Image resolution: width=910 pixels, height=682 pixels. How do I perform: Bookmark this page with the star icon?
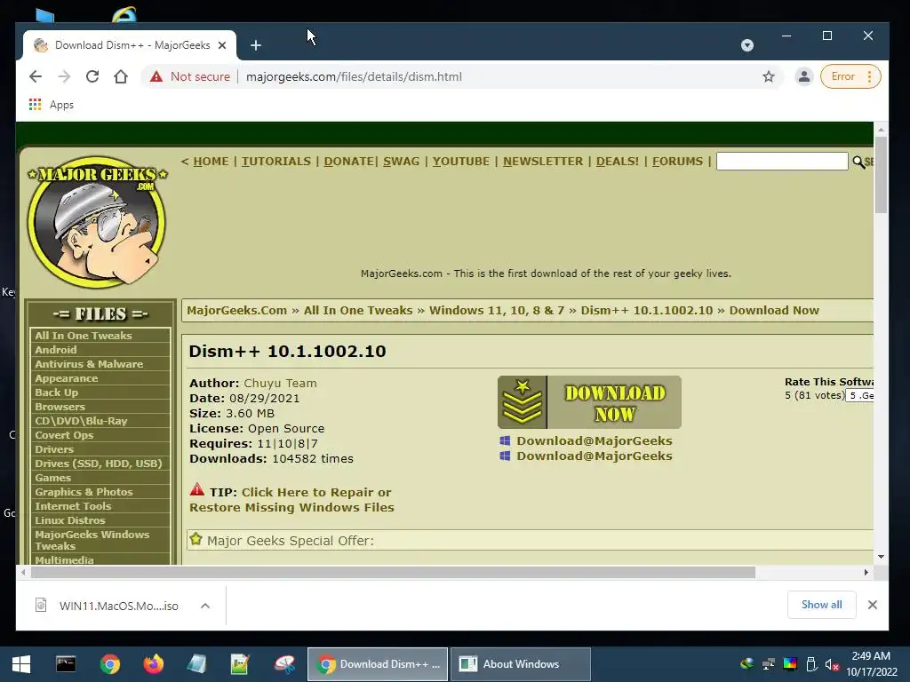(x=769, y=76)
